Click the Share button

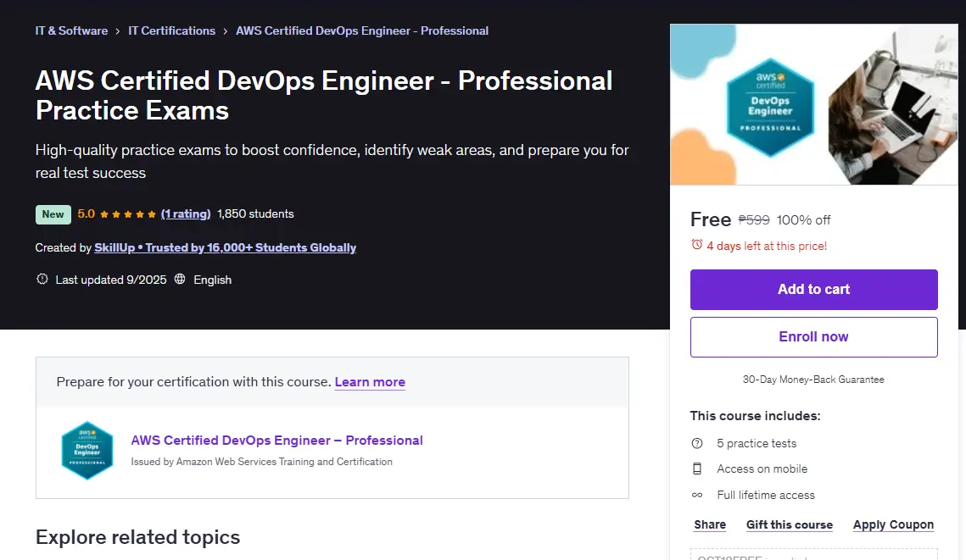(x=710, y=525)
